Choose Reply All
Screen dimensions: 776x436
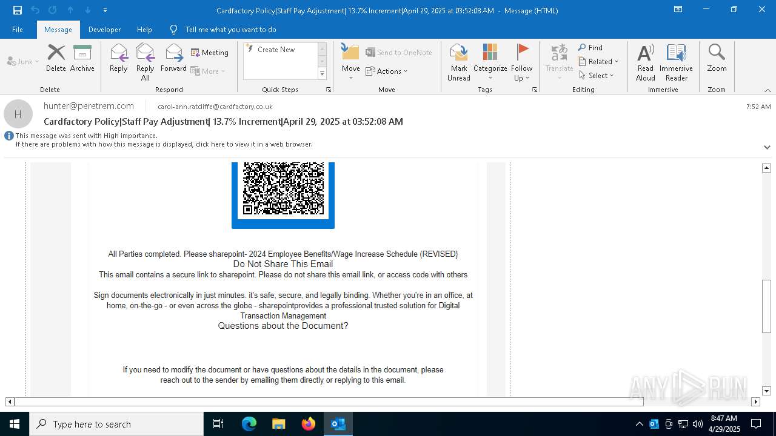click(x=145, y=62)
